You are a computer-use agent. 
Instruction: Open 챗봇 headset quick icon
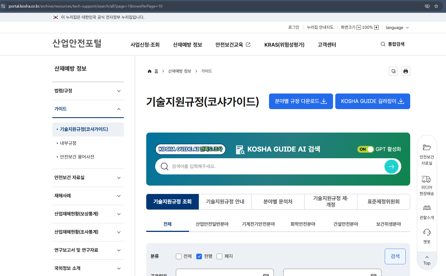(427, 232)
